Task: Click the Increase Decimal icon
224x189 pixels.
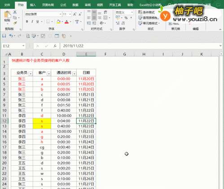Action: click(x=118, y=23)
